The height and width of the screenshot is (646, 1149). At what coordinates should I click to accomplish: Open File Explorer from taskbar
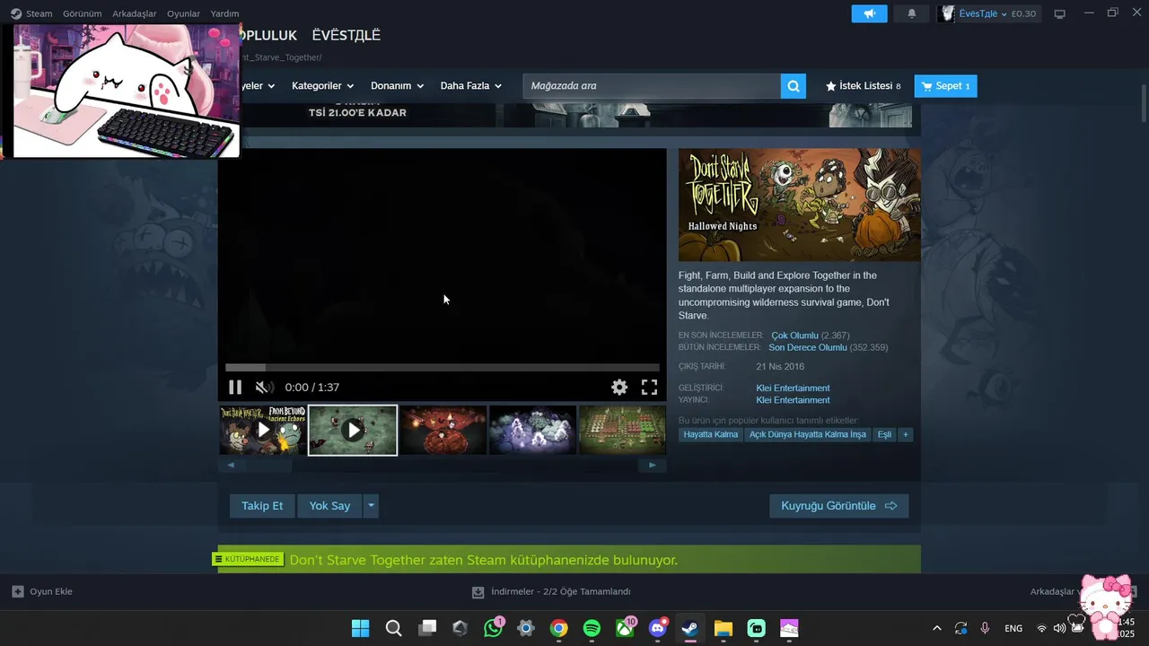pos(724,628)
